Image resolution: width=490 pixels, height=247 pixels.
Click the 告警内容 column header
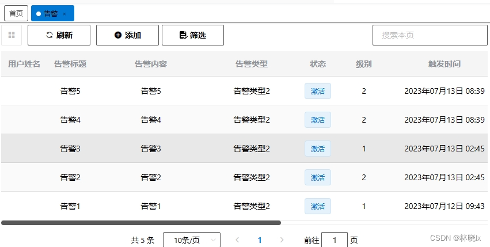pos(151,64)
